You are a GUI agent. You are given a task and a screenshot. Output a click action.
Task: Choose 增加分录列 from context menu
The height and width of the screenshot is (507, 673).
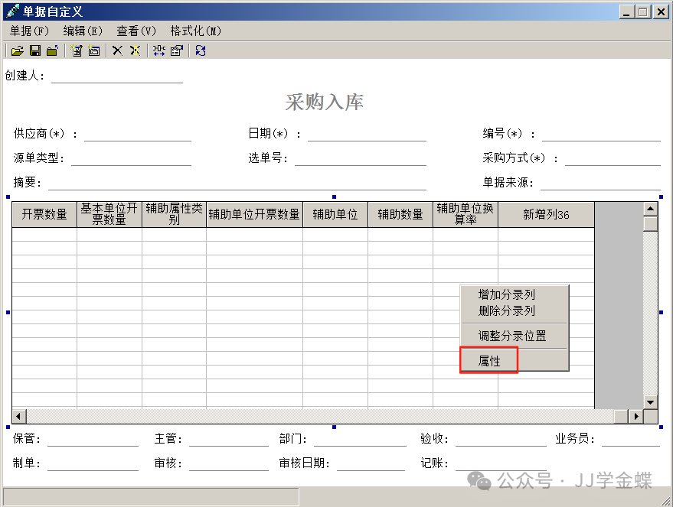tap(506, 294)
